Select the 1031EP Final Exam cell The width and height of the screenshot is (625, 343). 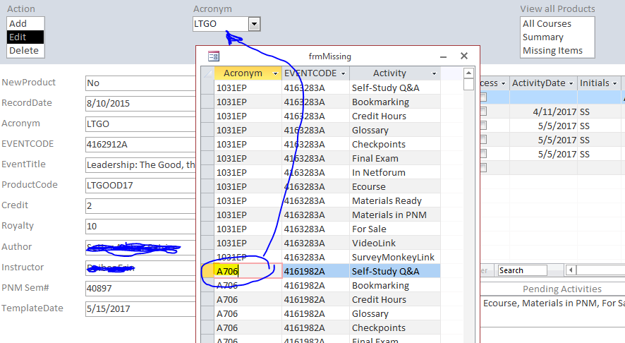pyautogui.click(x=395, y=158)
